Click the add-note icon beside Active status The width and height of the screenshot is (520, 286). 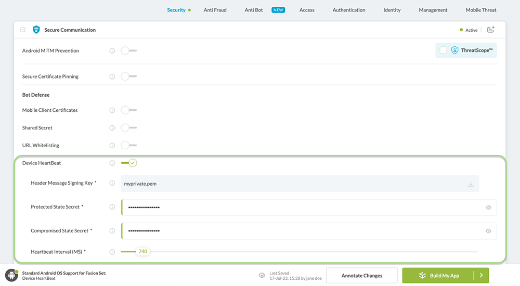(490, 30)
